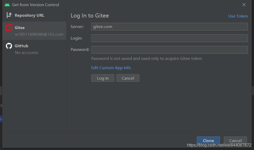254x150 pixels.
Task: Open the Edit Custom App Info link
Action: tap(111, 68)
